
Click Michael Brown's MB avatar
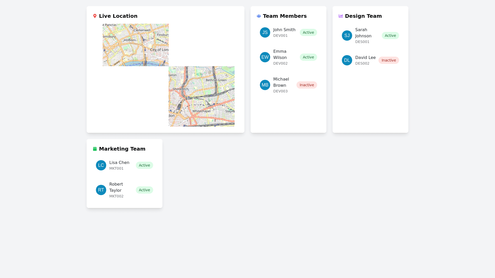coord(265,85)
